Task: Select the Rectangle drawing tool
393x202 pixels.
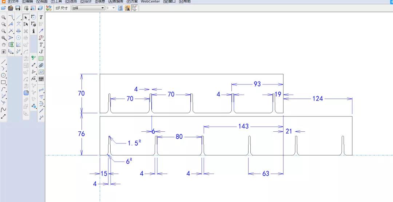Action: click(x=4, y=82)
